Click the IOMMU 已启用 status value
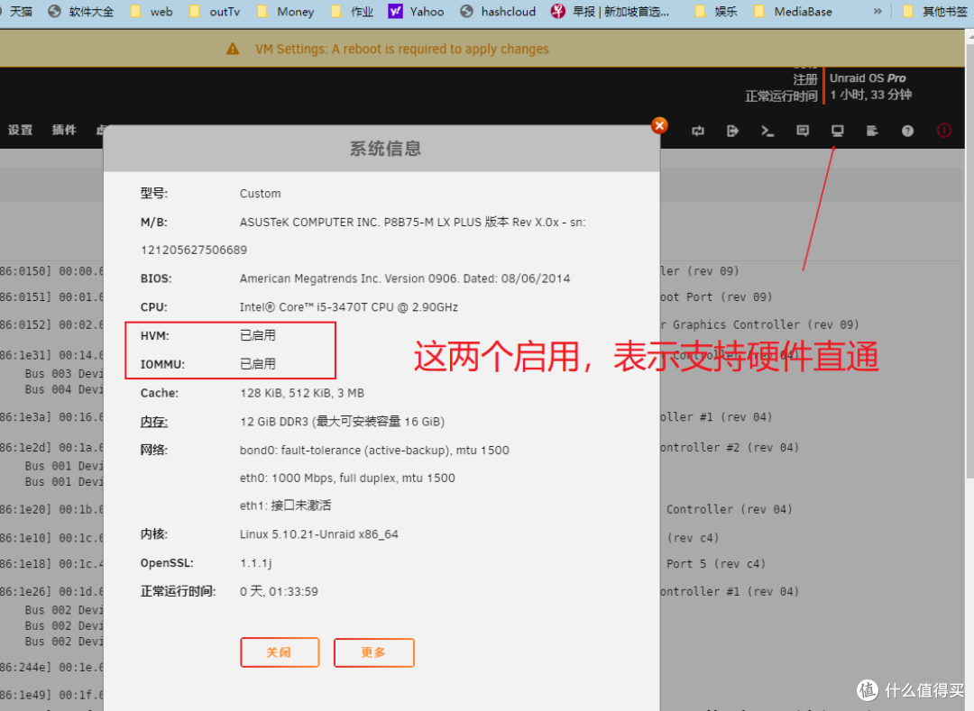 (258, 364)
